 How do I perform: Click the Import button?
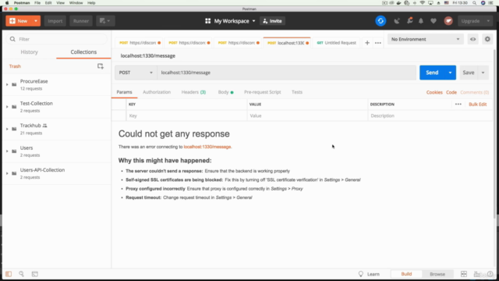coord(55,21)
